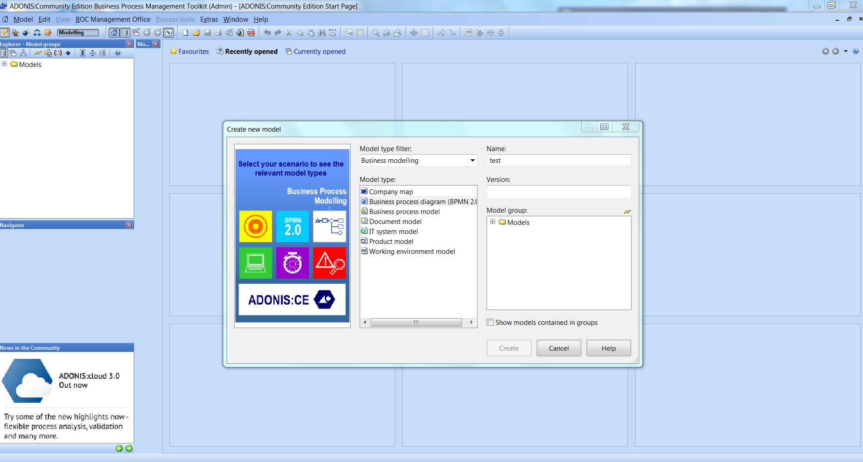
Task: Click scroll right arrow in model type list
Action: [x=472, y=322]
